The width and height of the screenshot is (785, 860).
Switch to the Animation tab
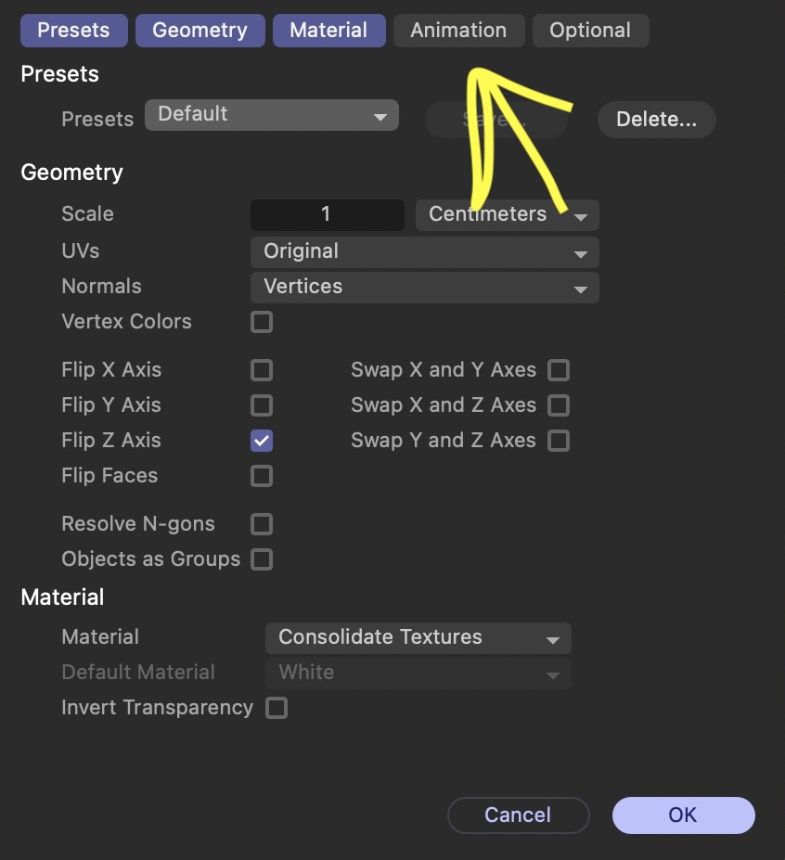(x=458, y=31)
